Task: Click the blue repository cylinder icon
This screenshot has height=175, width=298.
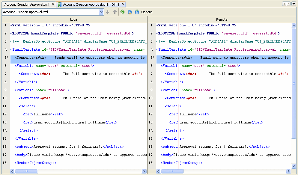Action: (137, 12)
